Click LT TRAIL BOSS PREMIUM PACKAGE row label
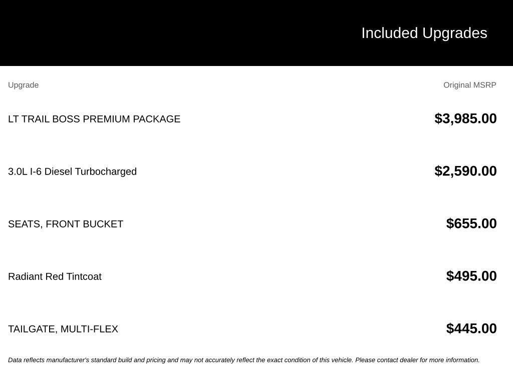Viewport: 513px width, 384px height. point(94,119)
